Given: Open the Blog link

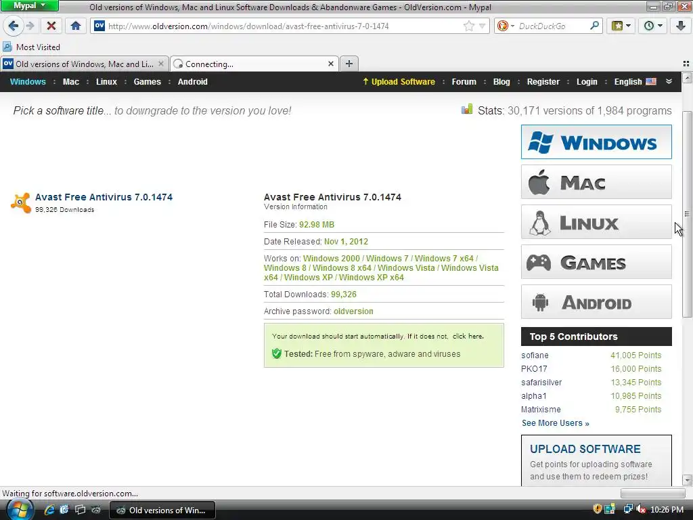Looking at the screenshot, I should [x=501, y=82].
